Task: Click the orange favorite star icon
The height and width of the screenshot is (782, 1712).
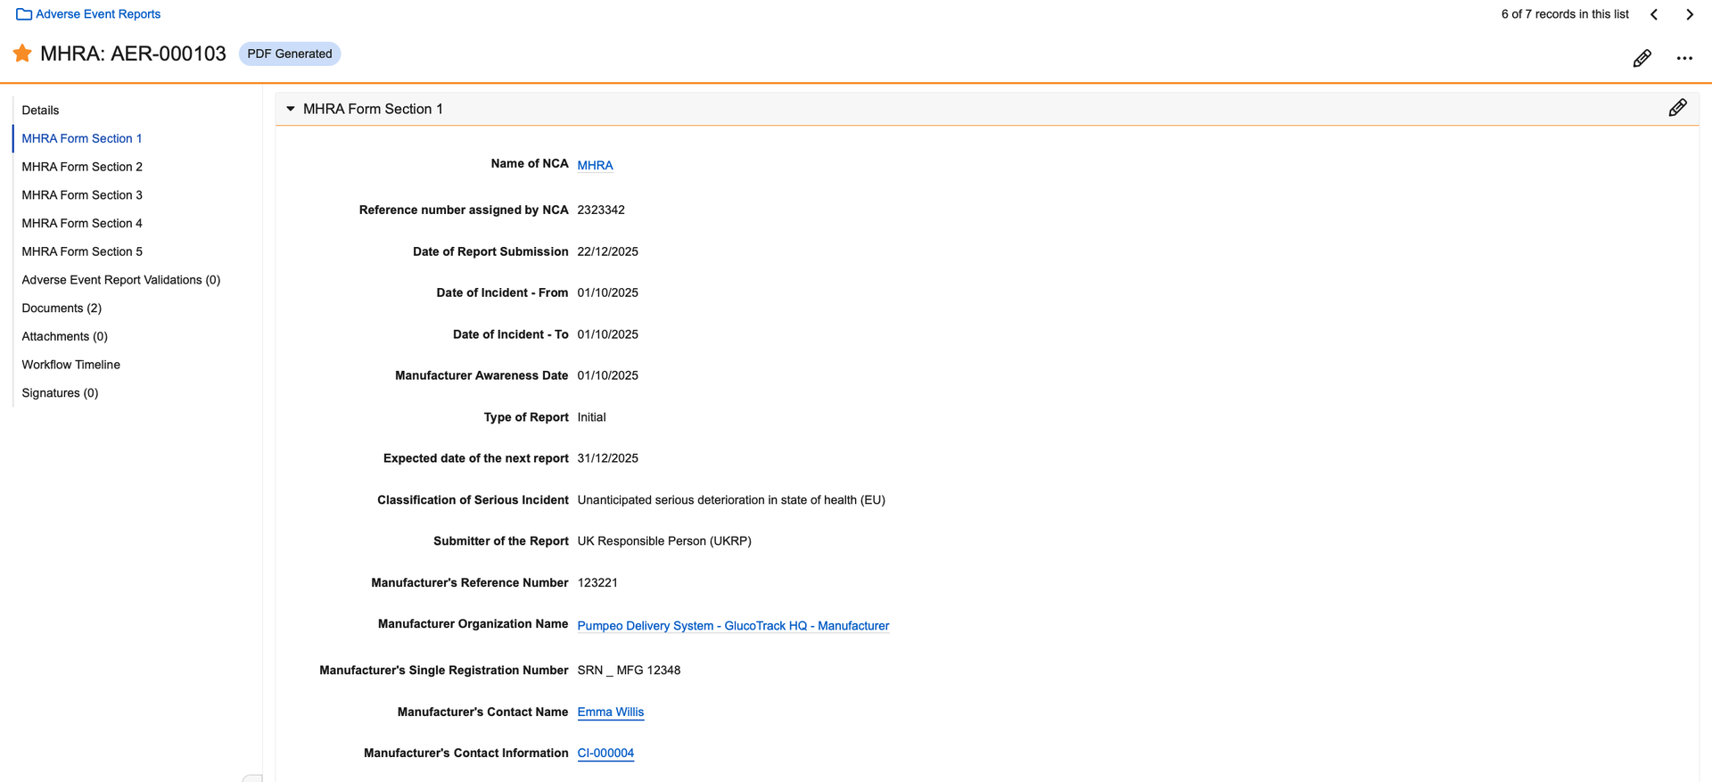Action: (x=22, y=54)
